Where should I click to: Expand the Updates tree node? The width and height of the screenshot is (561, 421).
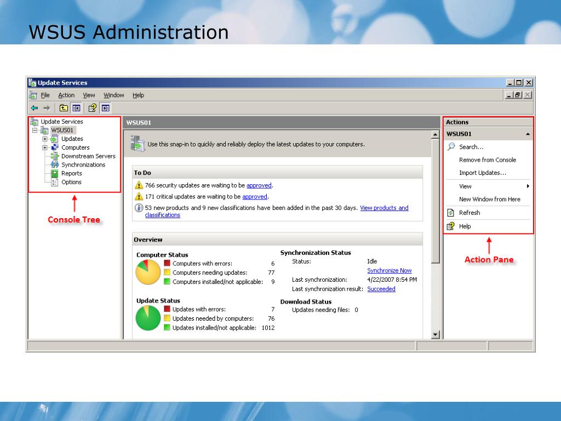tap(45, 139)
